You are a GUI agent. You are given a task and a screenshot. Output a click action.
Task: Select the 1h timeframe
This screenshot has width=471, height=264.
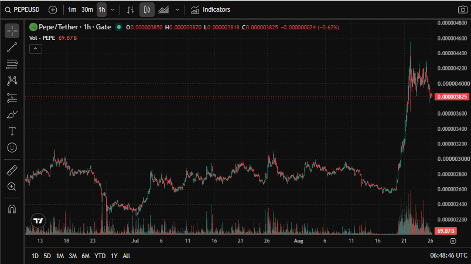(x=102, y=9)
